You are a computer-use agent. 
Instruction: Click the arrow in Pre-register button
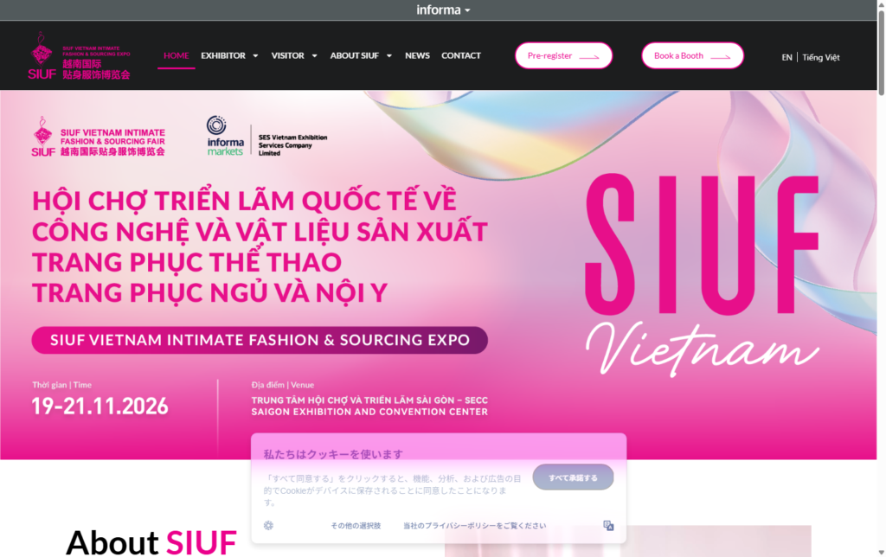589,56
